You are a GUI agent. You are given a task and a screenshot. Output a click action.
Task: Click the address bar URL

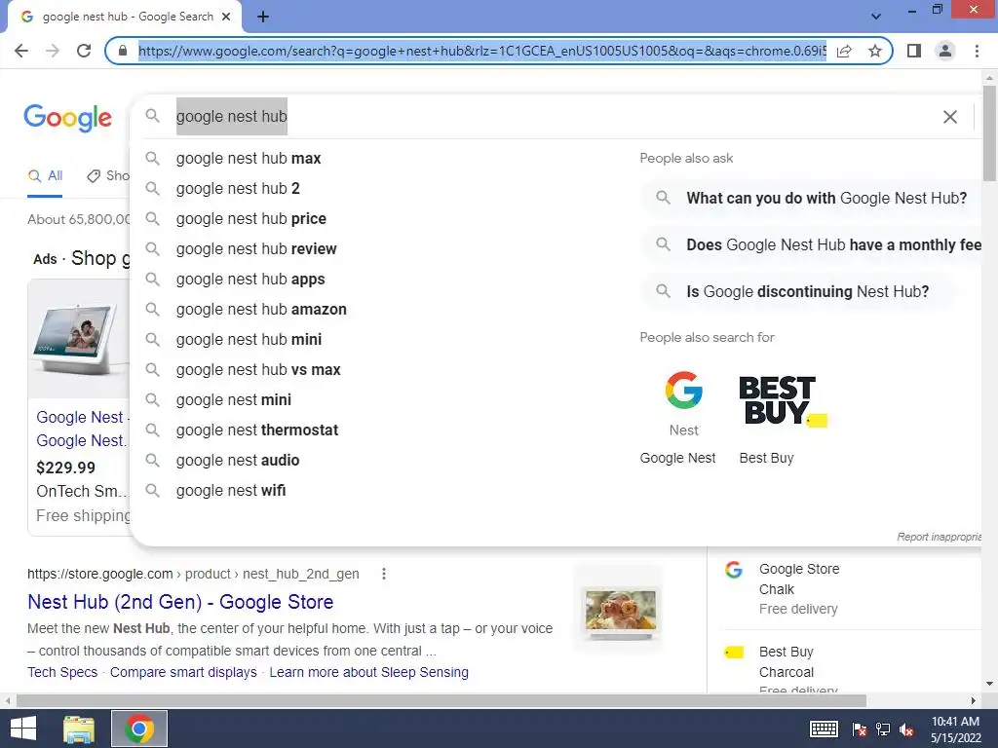(481, 51)
